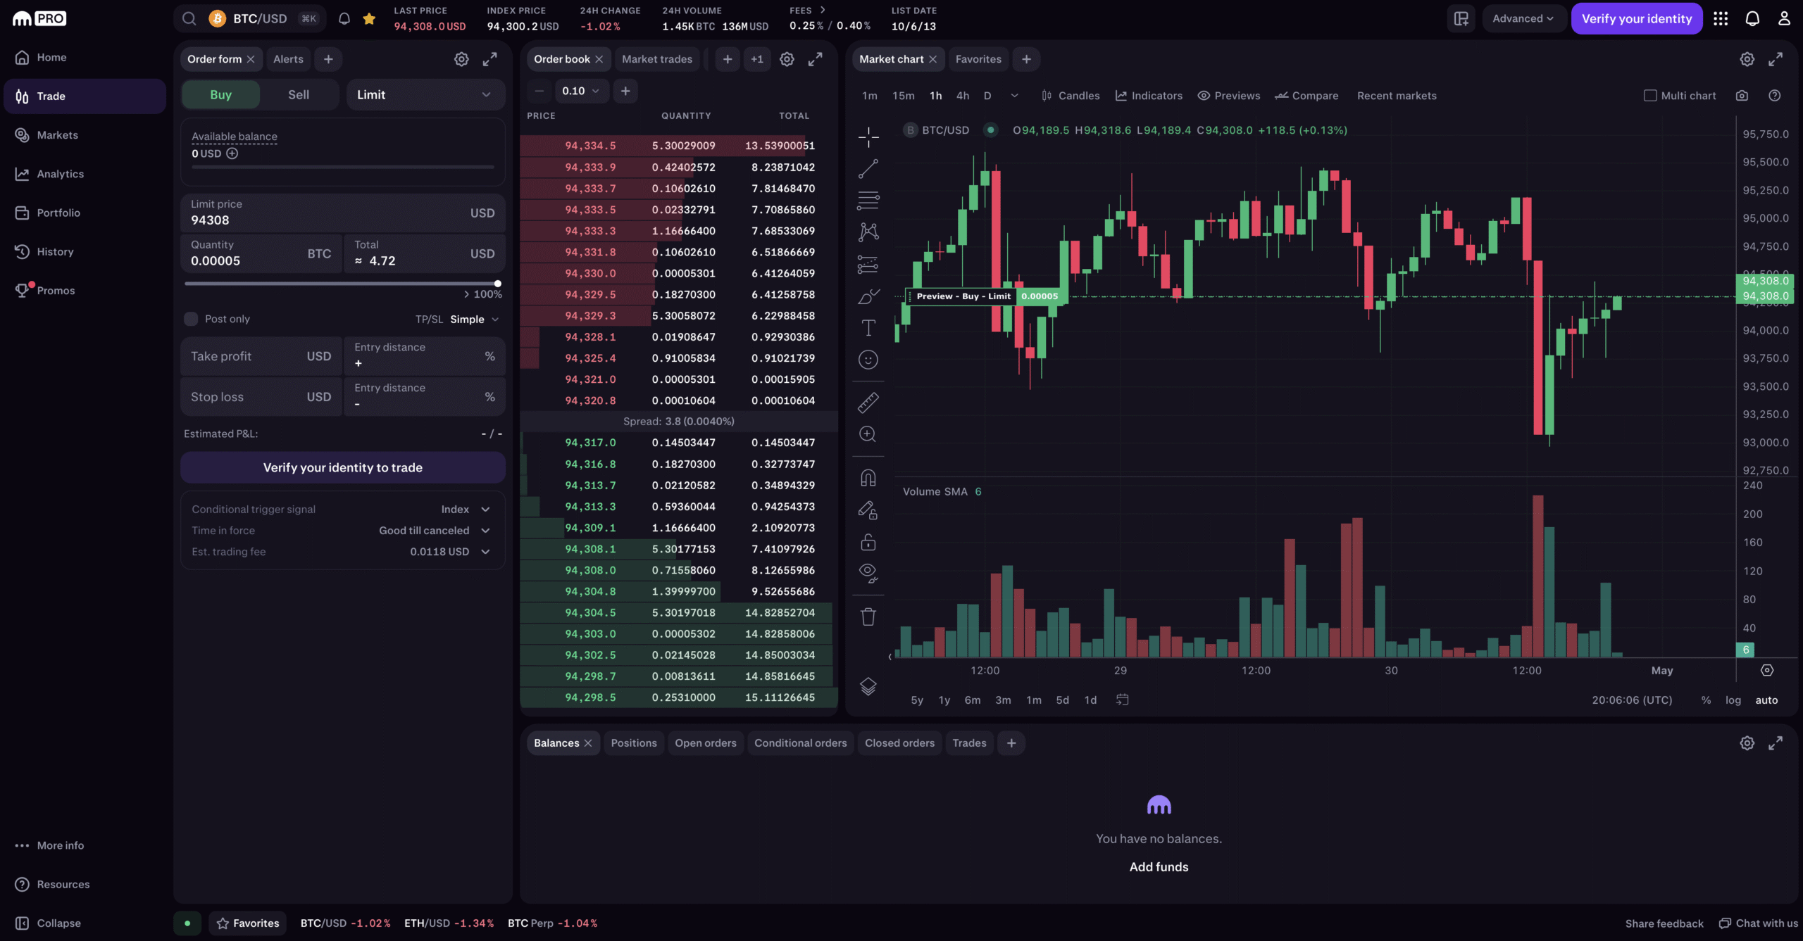Click the Quantity BTC input field
Viewport: 1803px width, 941px height.
click(x=261, y=253)
